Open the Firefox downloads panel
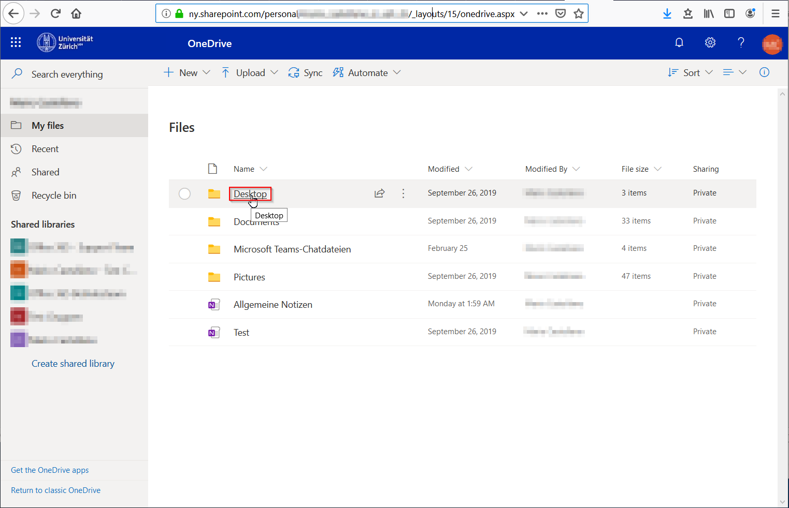Screen dimensions: 789x508 tap(667, 13)
